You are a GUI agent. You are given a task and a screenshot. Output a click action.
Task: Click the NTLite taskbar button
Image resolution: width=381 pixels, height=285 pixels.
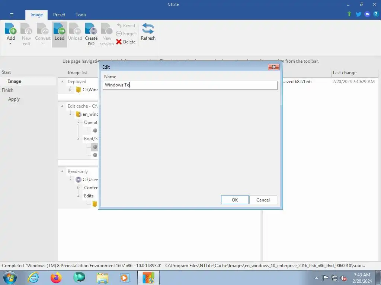pyautogui.click(x=148, y=278)
